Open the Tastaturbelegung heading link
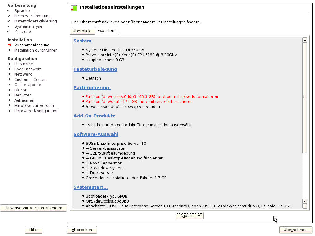The width and height of the screenshot is (315, 236). [95, 69]
